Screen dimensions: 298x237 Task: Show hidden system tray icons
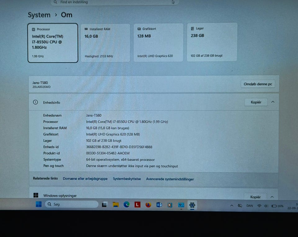pyautogui.click(x=232, y=205)
